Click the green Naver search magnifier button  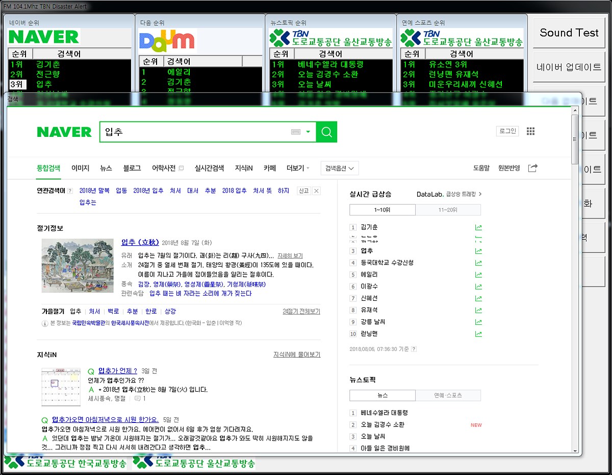click(x=326, y=132)
